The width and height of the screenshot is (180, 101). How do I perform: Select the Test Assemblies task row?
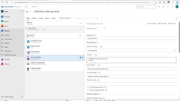point(55,58)
